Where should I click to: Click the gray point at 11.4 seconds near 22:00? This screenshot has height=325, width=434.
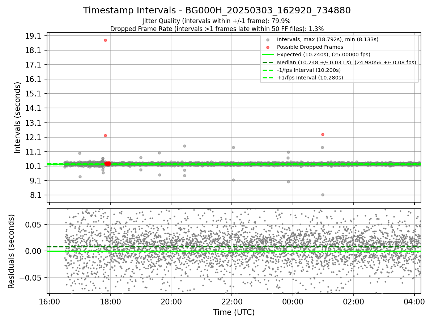click(x=233, y=147)
